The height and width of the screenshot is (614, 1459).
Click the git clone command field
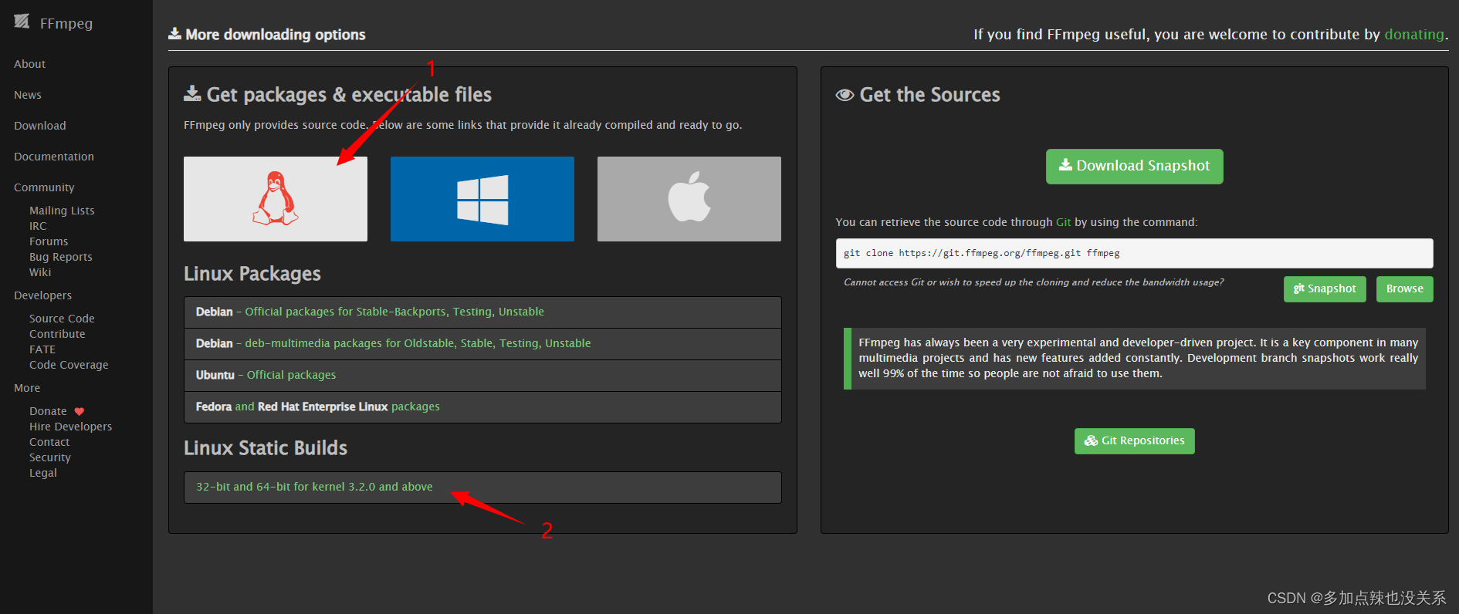coord(1134,253)
